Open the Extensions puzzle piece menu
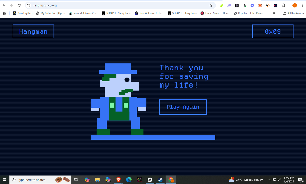This screenshot has width=306, height=184. [283, 5]
